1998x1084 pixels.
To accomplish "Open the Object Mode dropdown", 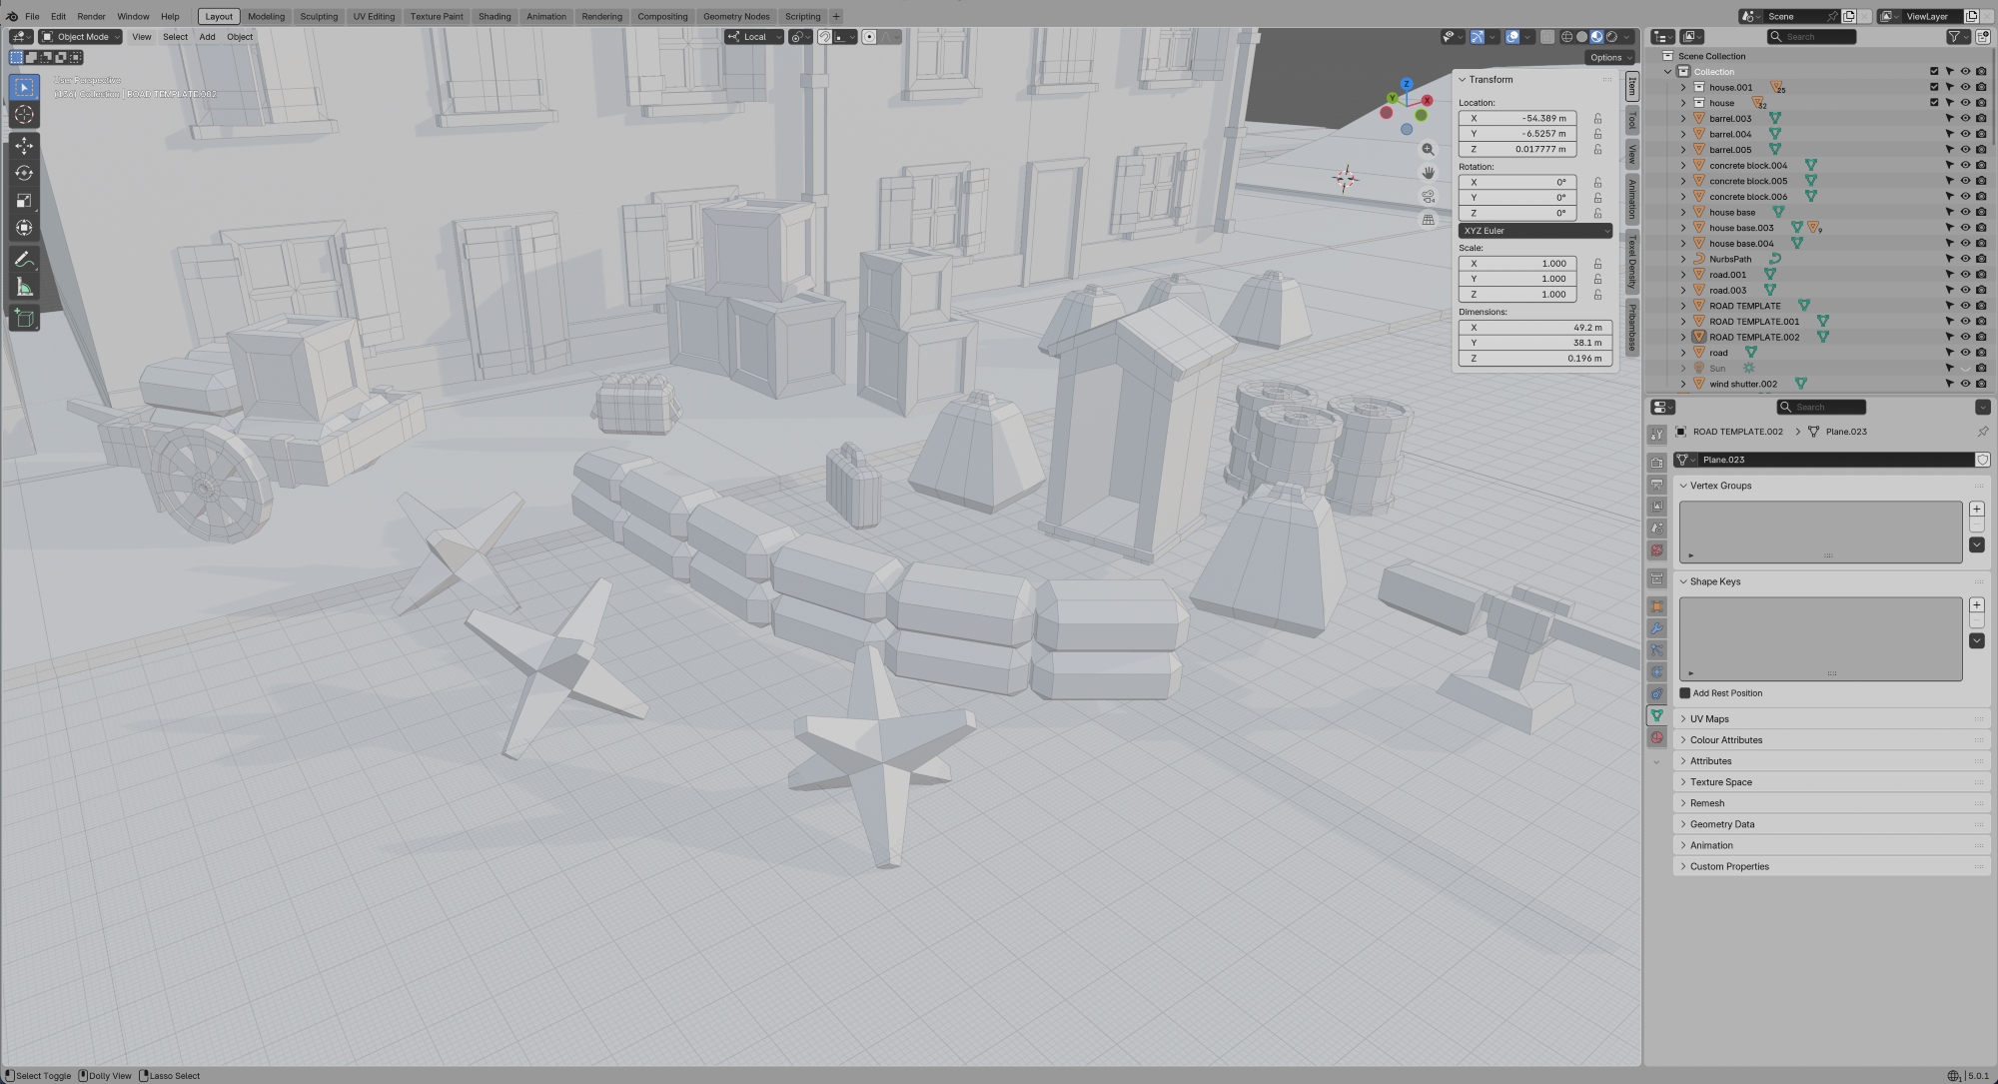I will point(81,37).
